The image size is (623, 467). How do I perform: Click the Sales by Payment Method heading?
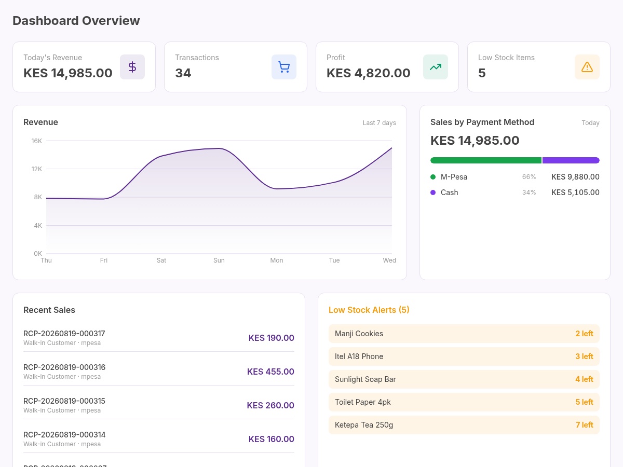pos(482,122)
